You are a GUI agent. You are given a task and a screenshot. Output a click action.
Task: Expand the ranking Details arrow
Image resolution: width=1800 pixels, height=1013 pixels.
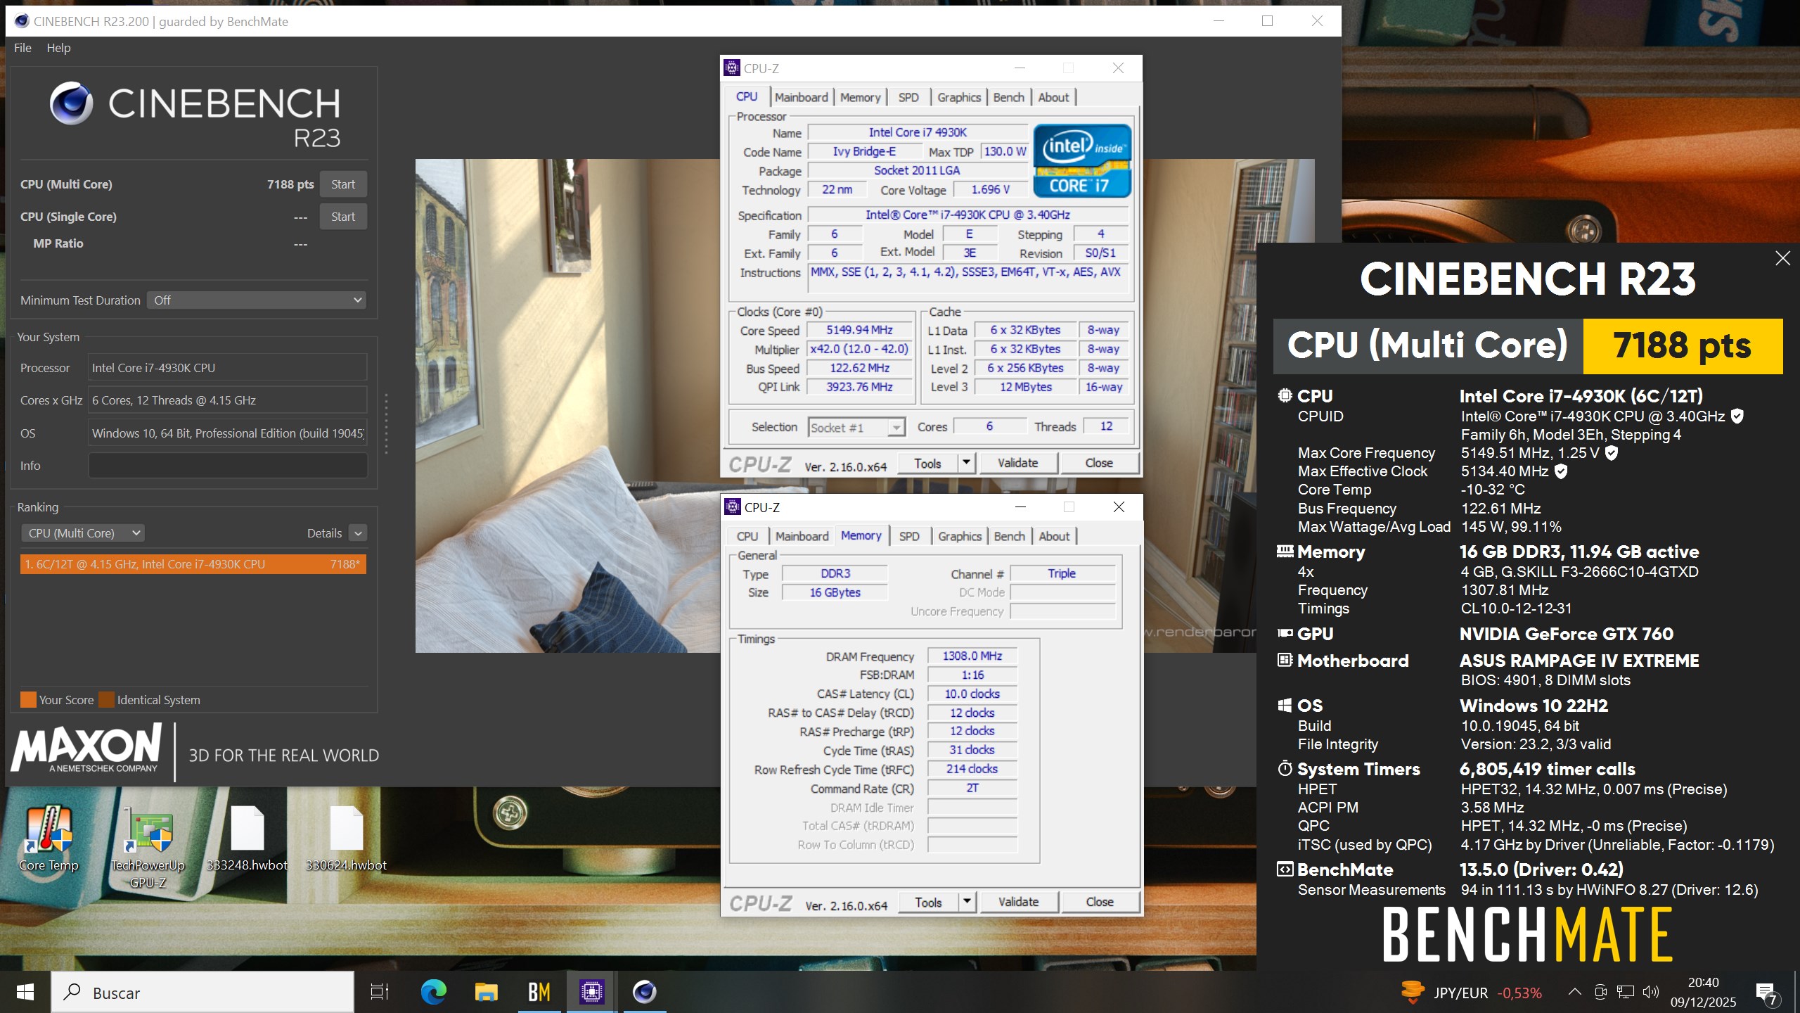(x=358, y=533)
